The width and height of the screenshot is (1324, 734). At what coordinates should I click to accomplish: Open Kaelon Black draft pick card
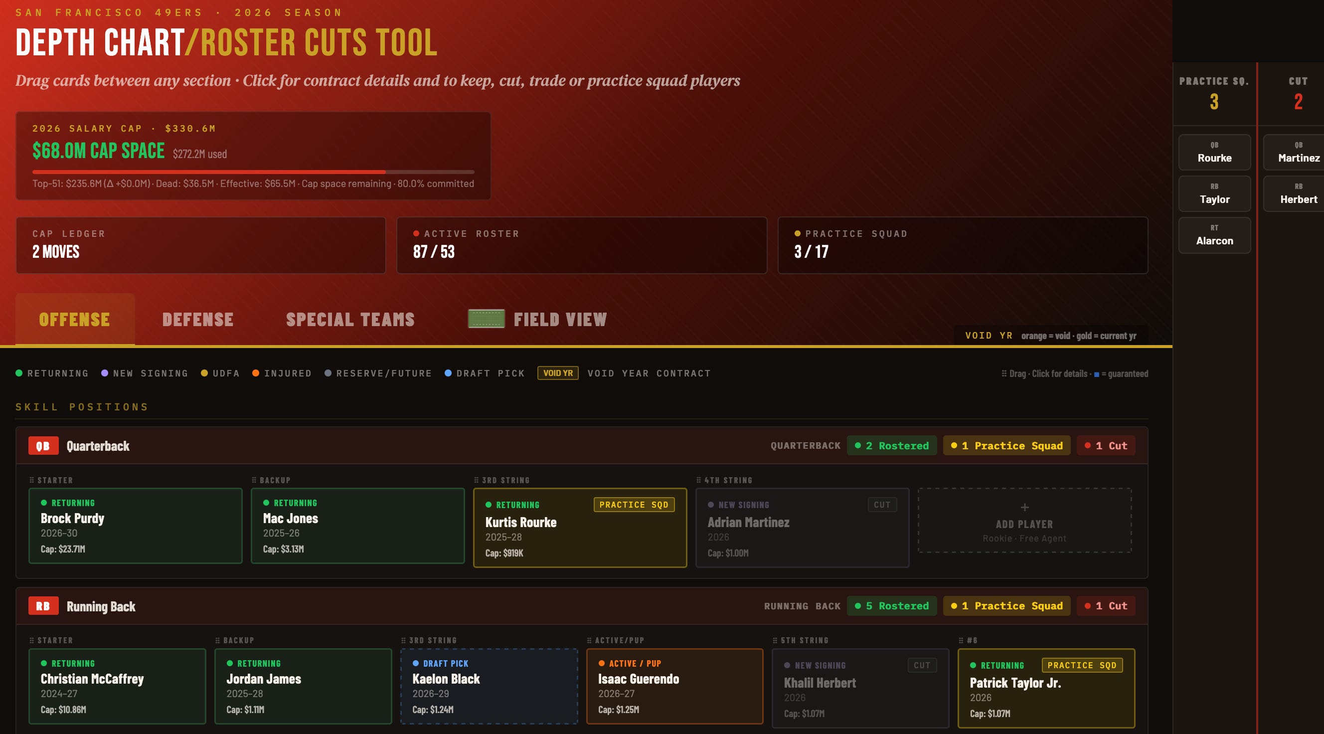point(489,686)
